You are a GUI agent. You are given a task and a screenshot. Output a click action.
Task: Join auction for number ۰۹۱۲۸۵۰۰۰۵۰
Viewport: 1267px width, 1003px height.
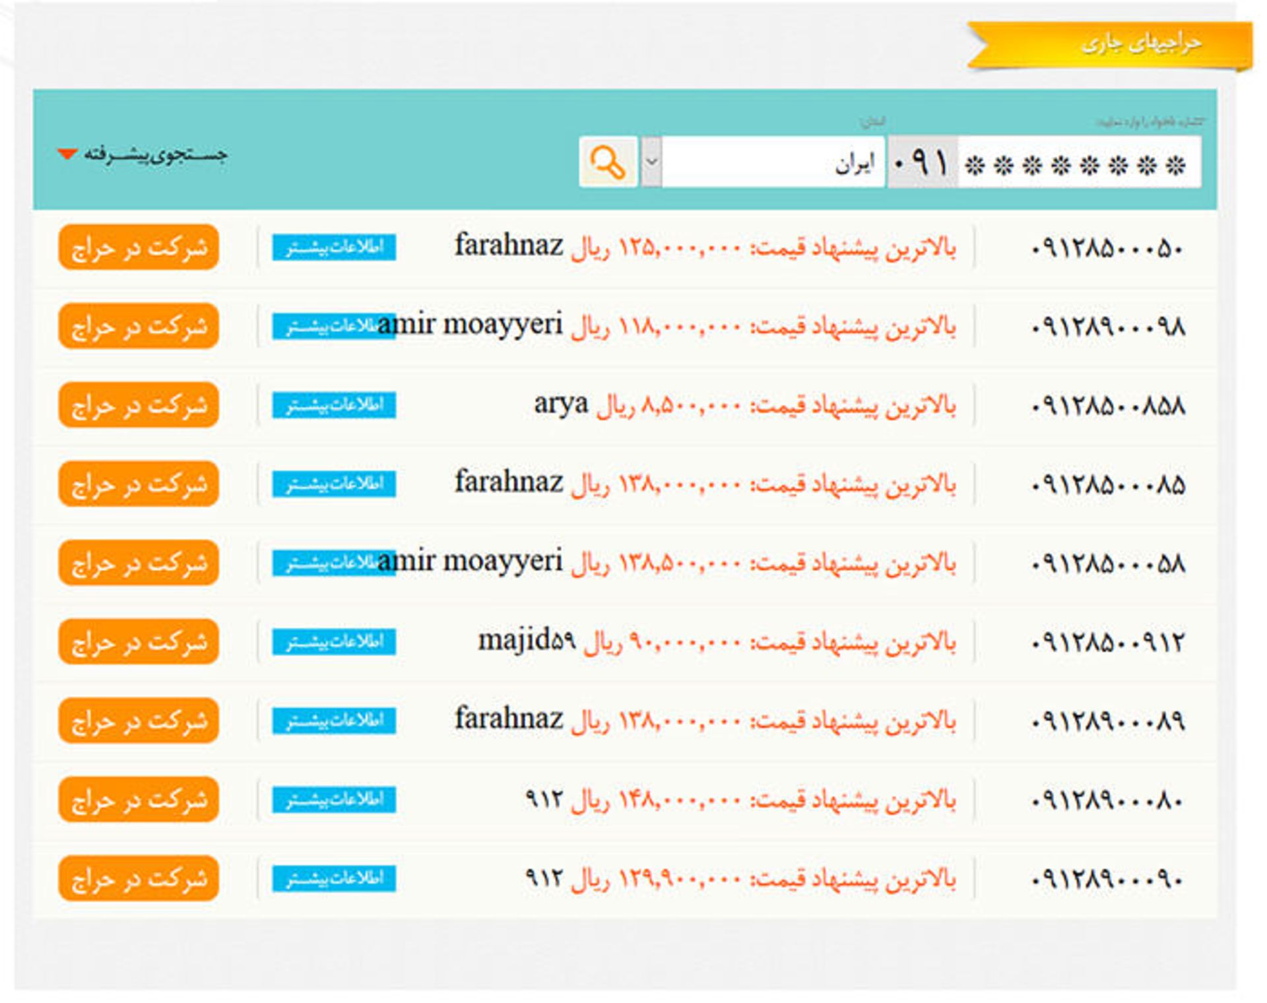[138, 247]
